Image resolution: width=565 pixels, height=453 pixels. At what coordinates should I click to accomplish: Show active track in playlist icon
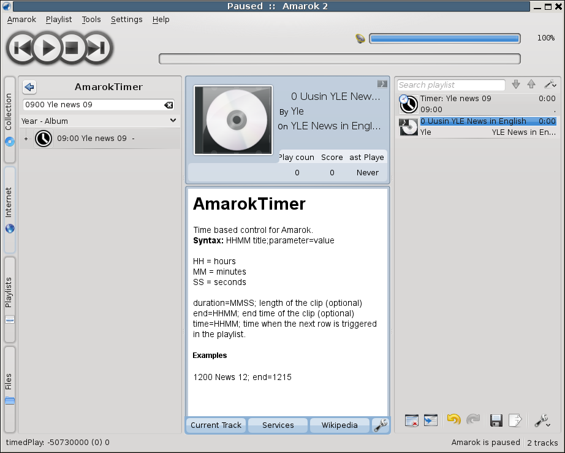coord(431,421)
